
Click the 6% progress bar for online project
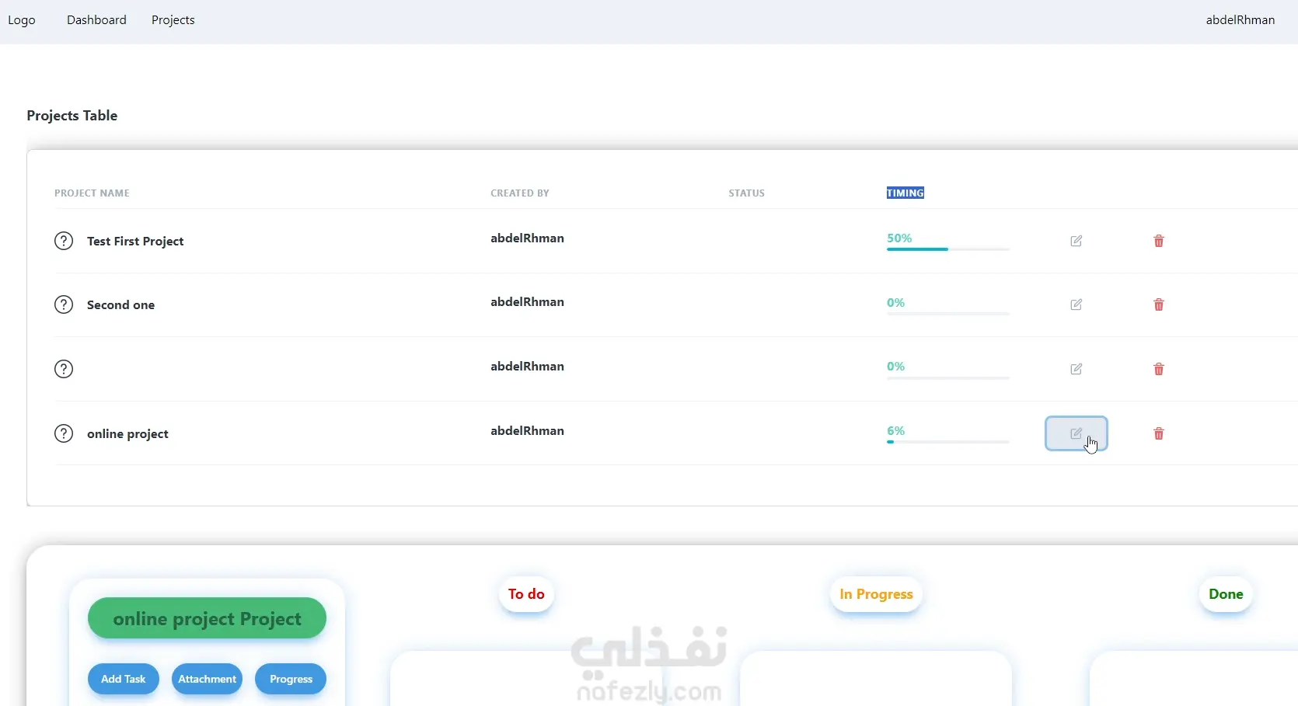point(948,442)
